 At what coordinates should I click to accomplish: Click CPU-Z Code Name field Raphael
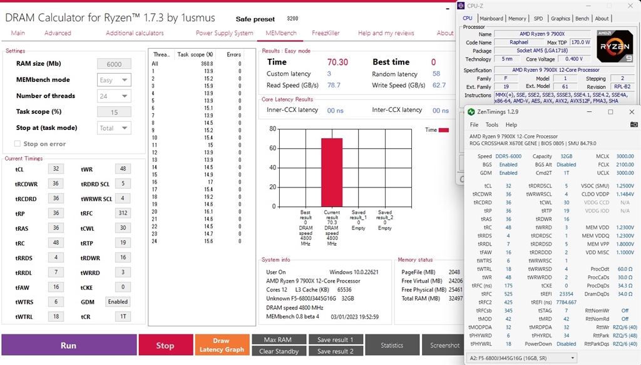pyautogui.click(x=519, y=42)
